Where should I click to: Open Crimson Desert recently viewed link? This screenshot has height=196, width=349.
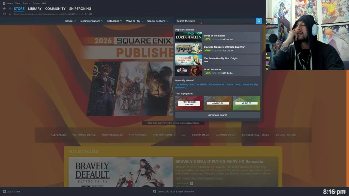click(234, 84)
